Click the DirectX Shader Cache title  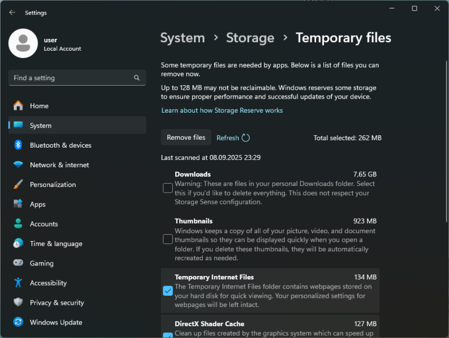210,324
